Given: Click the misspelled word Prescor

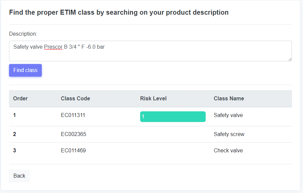Looking at the screenshot, I should 53,47.
